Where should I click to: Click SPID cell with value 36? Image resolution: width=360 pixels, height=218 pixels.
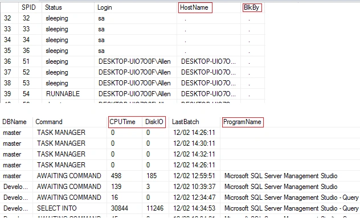pyautogui.click(x=26, y=51)
